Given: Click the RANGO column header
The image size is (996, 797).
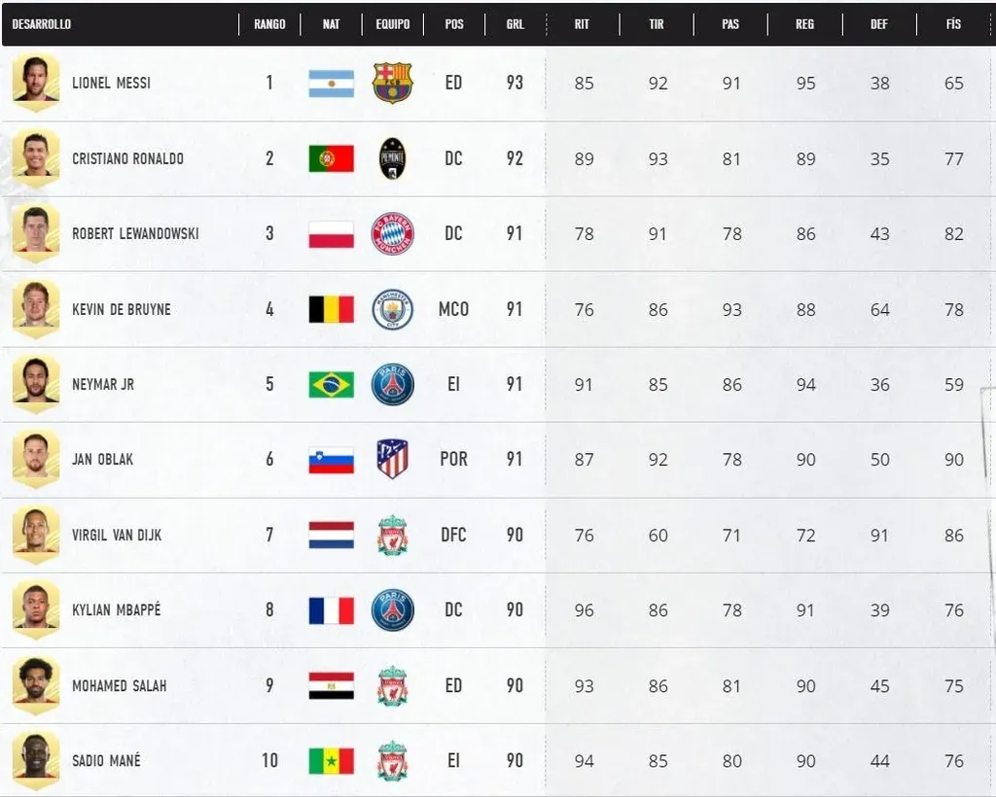Looking at the screenshot, I should click(x=269, y=24).
